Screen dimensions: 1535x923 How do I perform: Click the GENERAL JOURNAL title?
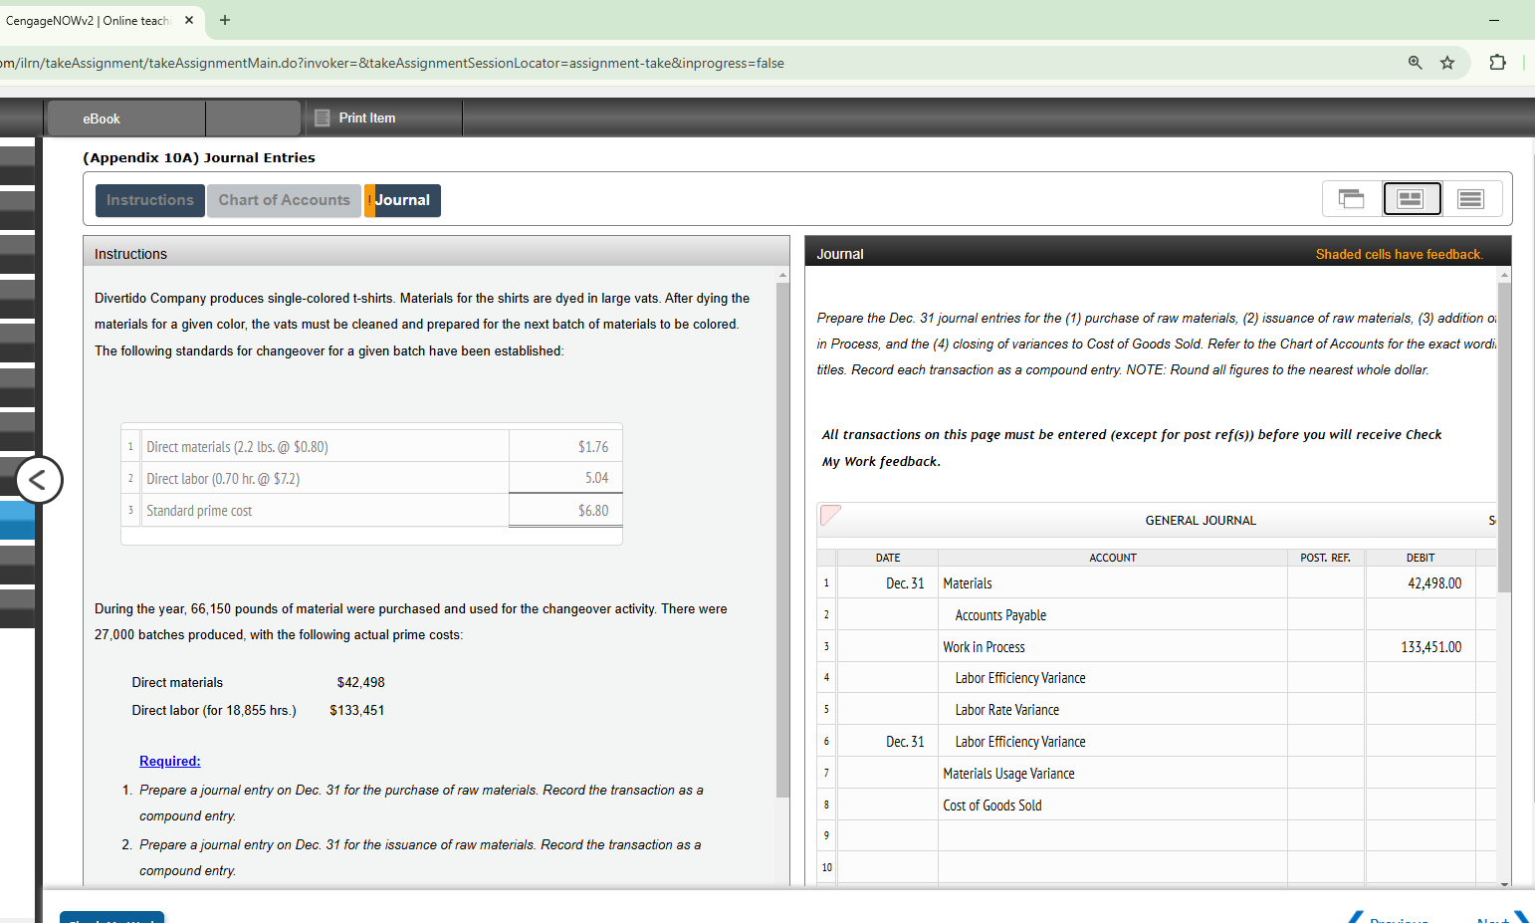pos(1201,521)
